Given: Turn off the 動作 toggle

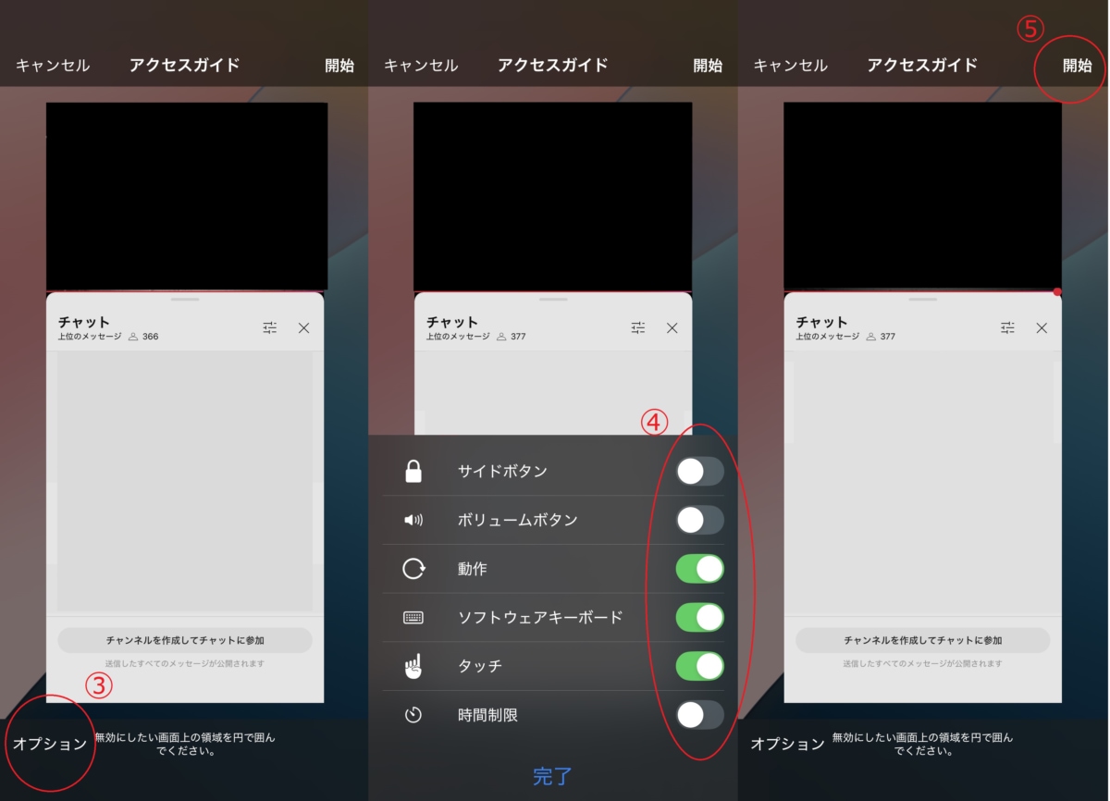Looking at the screenshot, I should [700, 568].
